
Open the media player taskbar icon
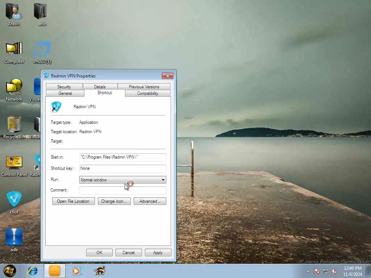(76, 271)
